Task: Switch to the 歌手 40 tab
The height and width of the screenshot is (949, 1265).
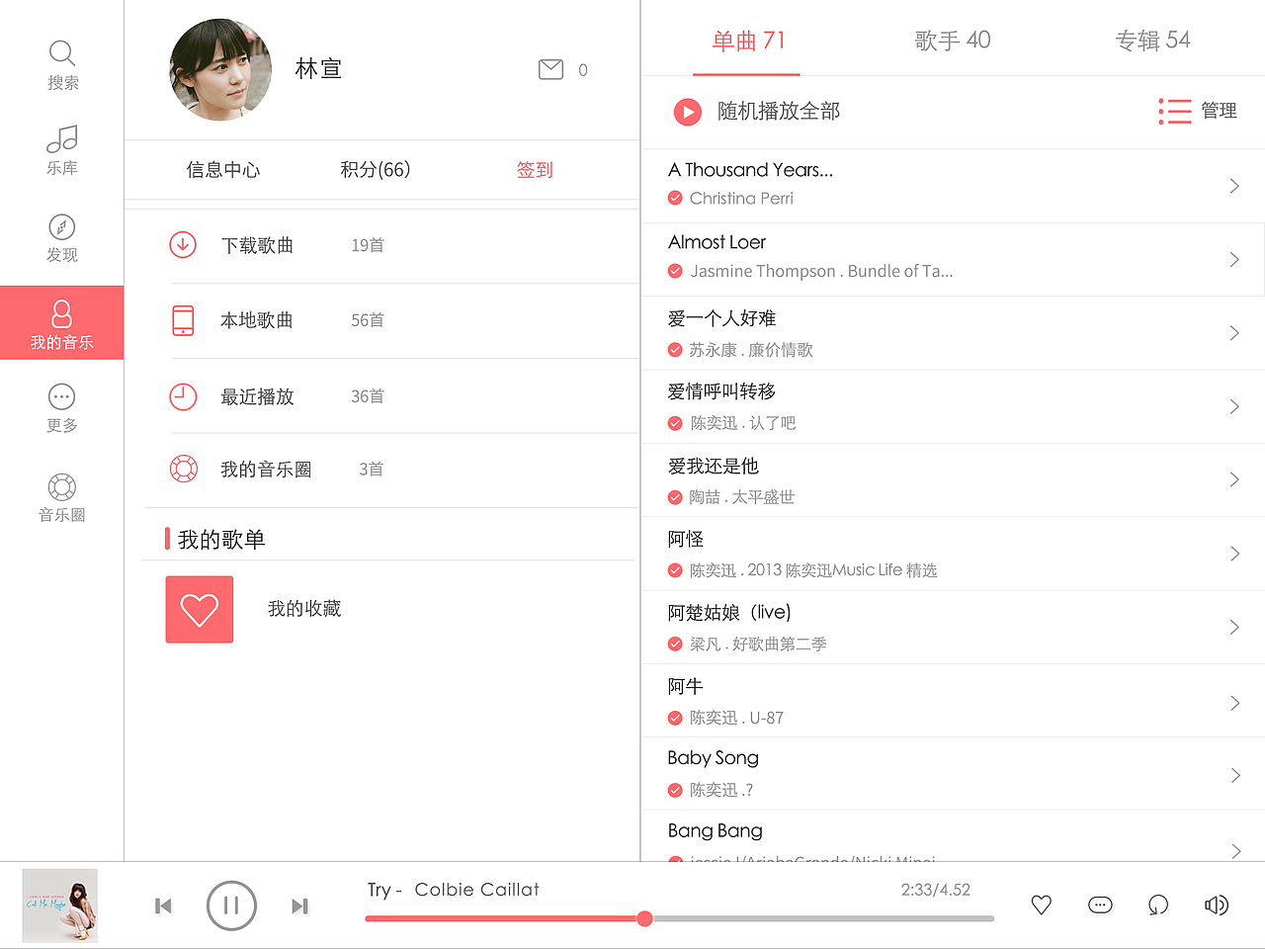Action: click(x=952, y=41)
